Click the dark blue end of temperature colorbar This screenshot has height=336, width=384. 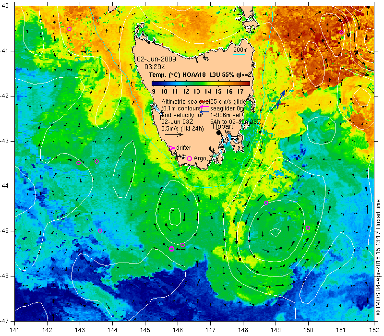coord(154,84)
